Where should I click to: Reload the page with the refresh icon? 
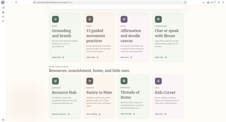(x=16, y=3)
